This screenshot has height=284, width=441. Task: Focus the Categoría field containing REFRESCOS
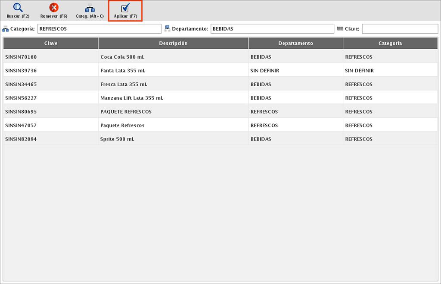tap(99, 29)
